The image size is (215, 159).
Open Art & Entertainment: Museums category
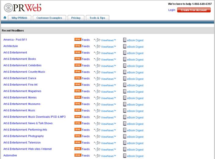point(22,104)
